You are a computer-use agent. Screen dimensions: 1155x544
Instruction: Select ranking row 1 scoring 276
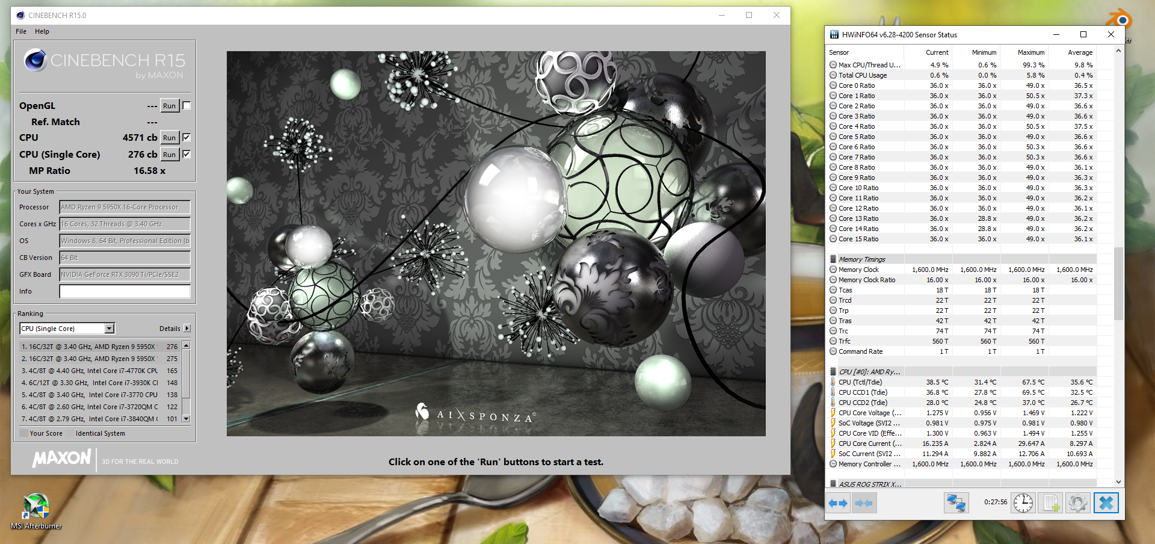coord(100,347)
